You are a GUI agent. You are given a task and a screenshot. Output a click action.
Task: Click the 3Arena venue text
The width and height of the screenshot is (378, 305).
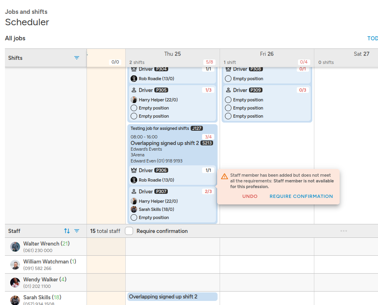138,155
